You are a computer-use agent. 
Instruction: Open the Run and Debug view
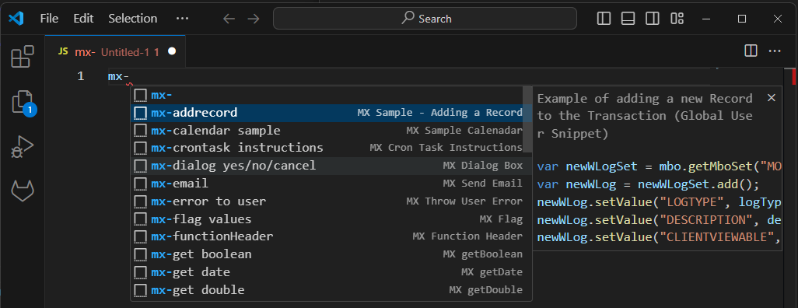tap(23, 148)
